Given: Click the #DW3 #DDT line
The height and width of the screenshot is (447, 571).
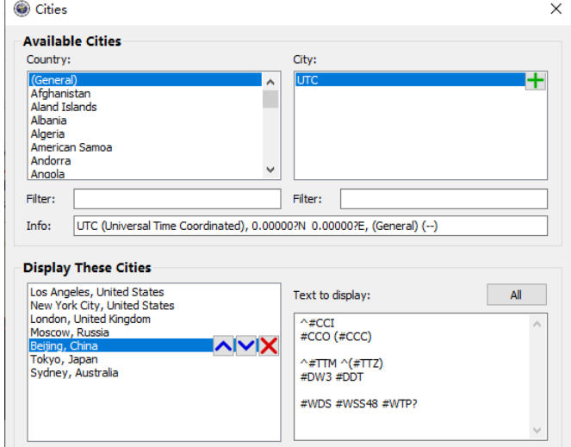Looking at the screenshot, I should coord(332,377).
